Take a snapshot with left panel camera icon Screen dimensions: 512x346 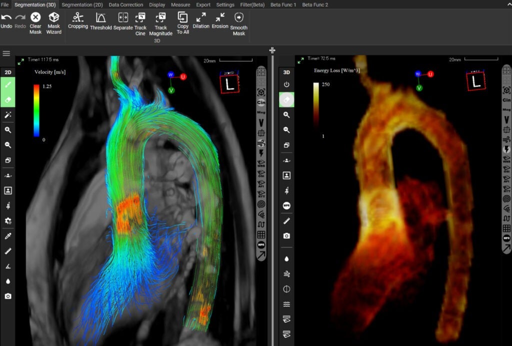pyautogui.click(x=8, y=296)
